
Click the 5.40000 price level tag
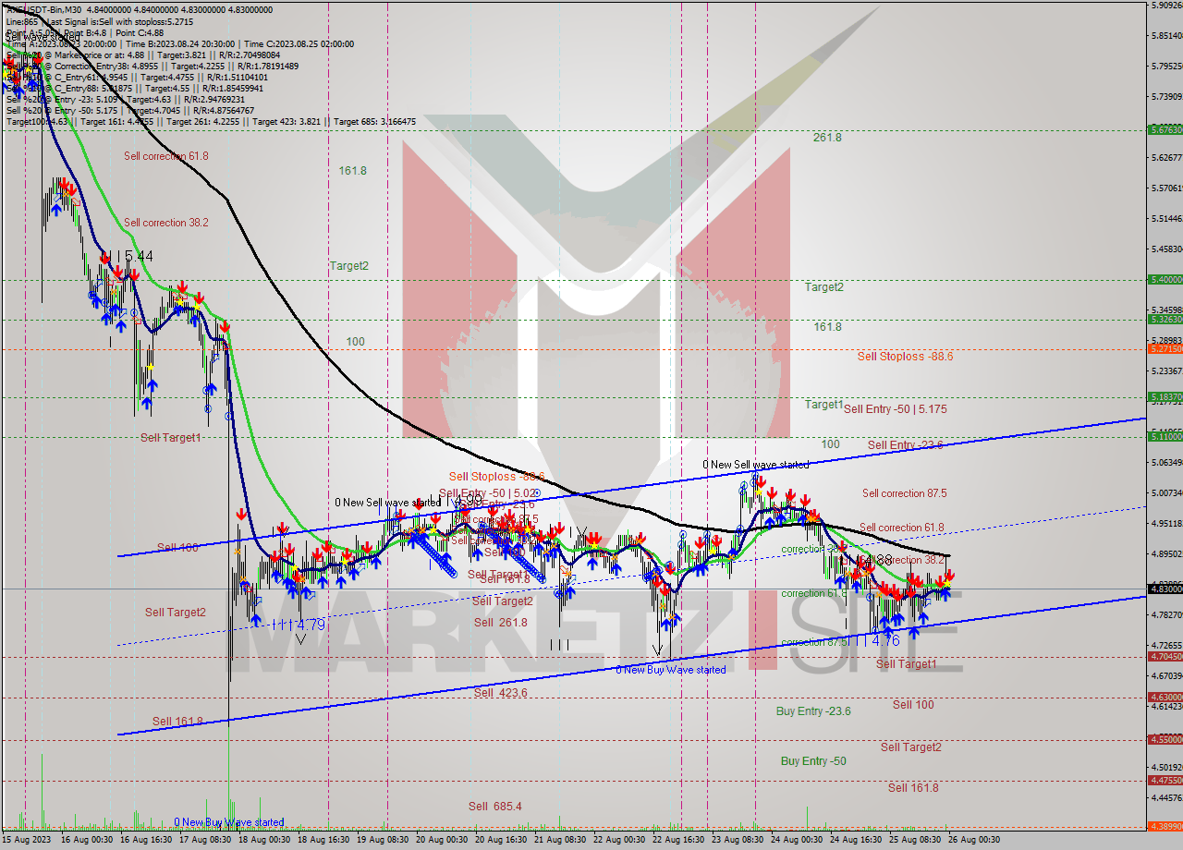click(1165, 279)
